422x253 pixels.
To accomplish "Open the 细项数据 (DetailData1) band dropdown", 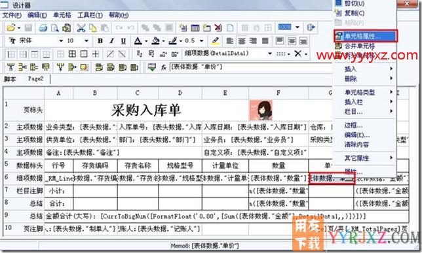I will tap(270, 54).
